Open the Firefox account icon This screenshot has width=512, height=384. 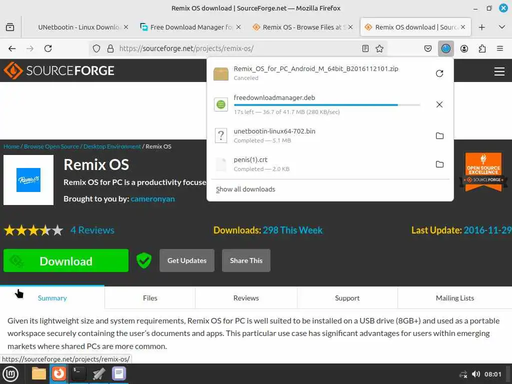464,48
